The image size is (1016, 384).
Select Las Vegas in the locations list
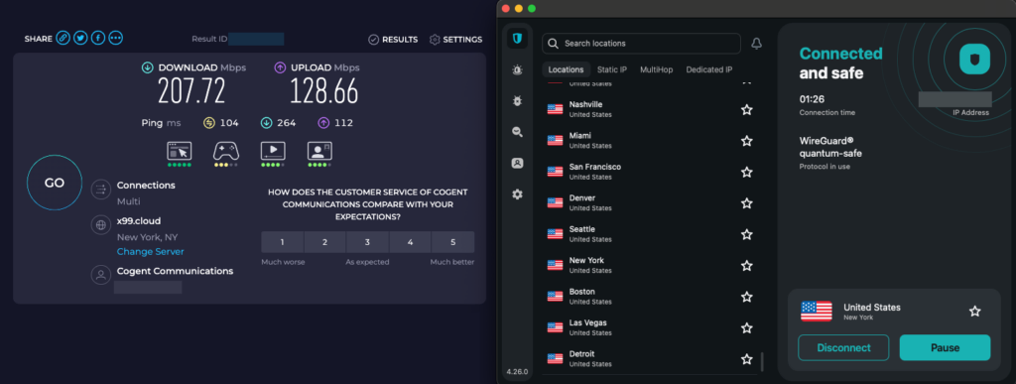649,327
